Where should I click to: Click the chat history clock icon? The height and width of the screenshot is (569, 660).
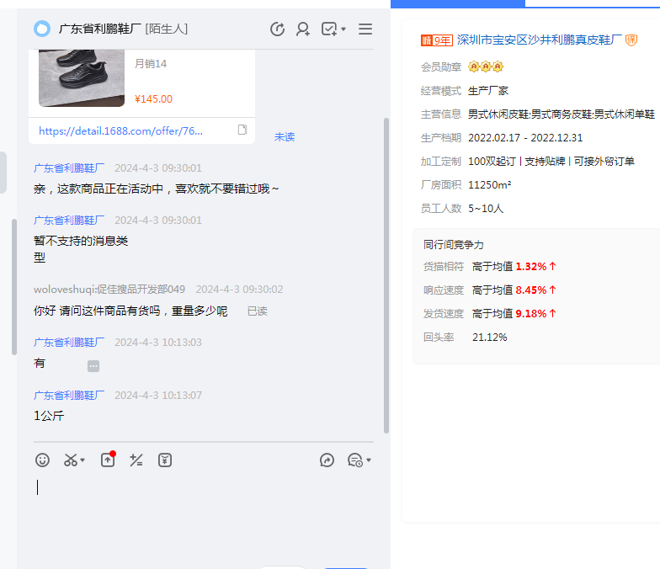click(x=355, y=460)
